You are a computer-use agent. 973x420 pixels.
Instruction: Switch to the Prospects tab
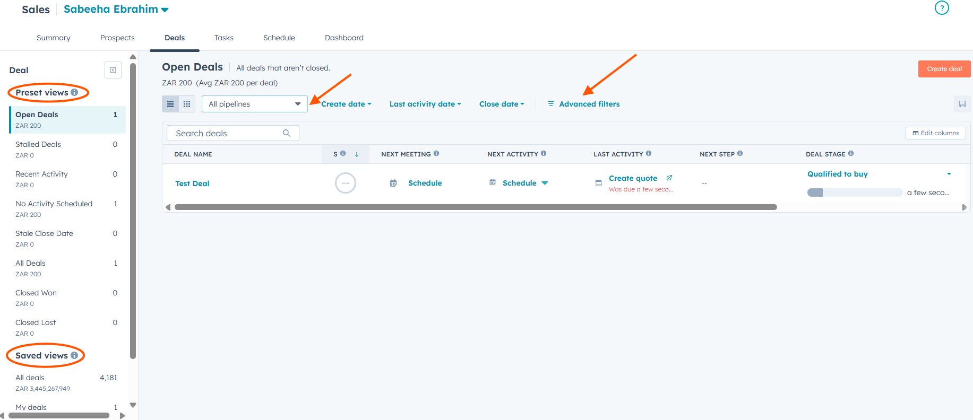[117, 38]
